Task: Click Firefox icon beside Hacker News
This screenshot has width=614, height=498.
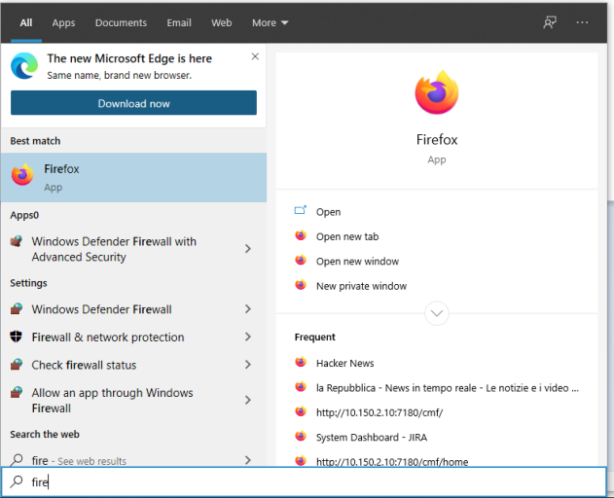Action: (x=301, y=362)
